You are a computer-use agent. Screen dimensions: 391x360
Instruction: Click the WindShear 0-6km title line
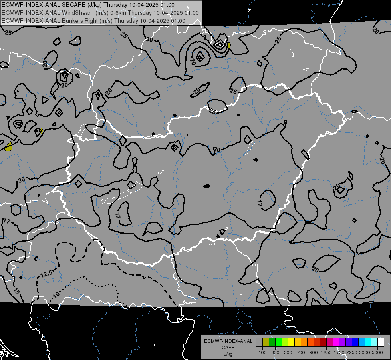click(x=100, y=13)
